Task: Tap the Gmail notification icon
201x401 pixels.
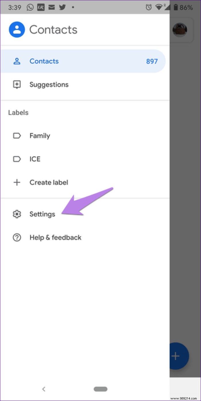Action: (x=52, y=7)
